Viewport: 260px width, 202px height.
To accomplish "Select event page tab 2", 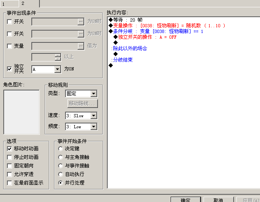I will click(29, 3).
